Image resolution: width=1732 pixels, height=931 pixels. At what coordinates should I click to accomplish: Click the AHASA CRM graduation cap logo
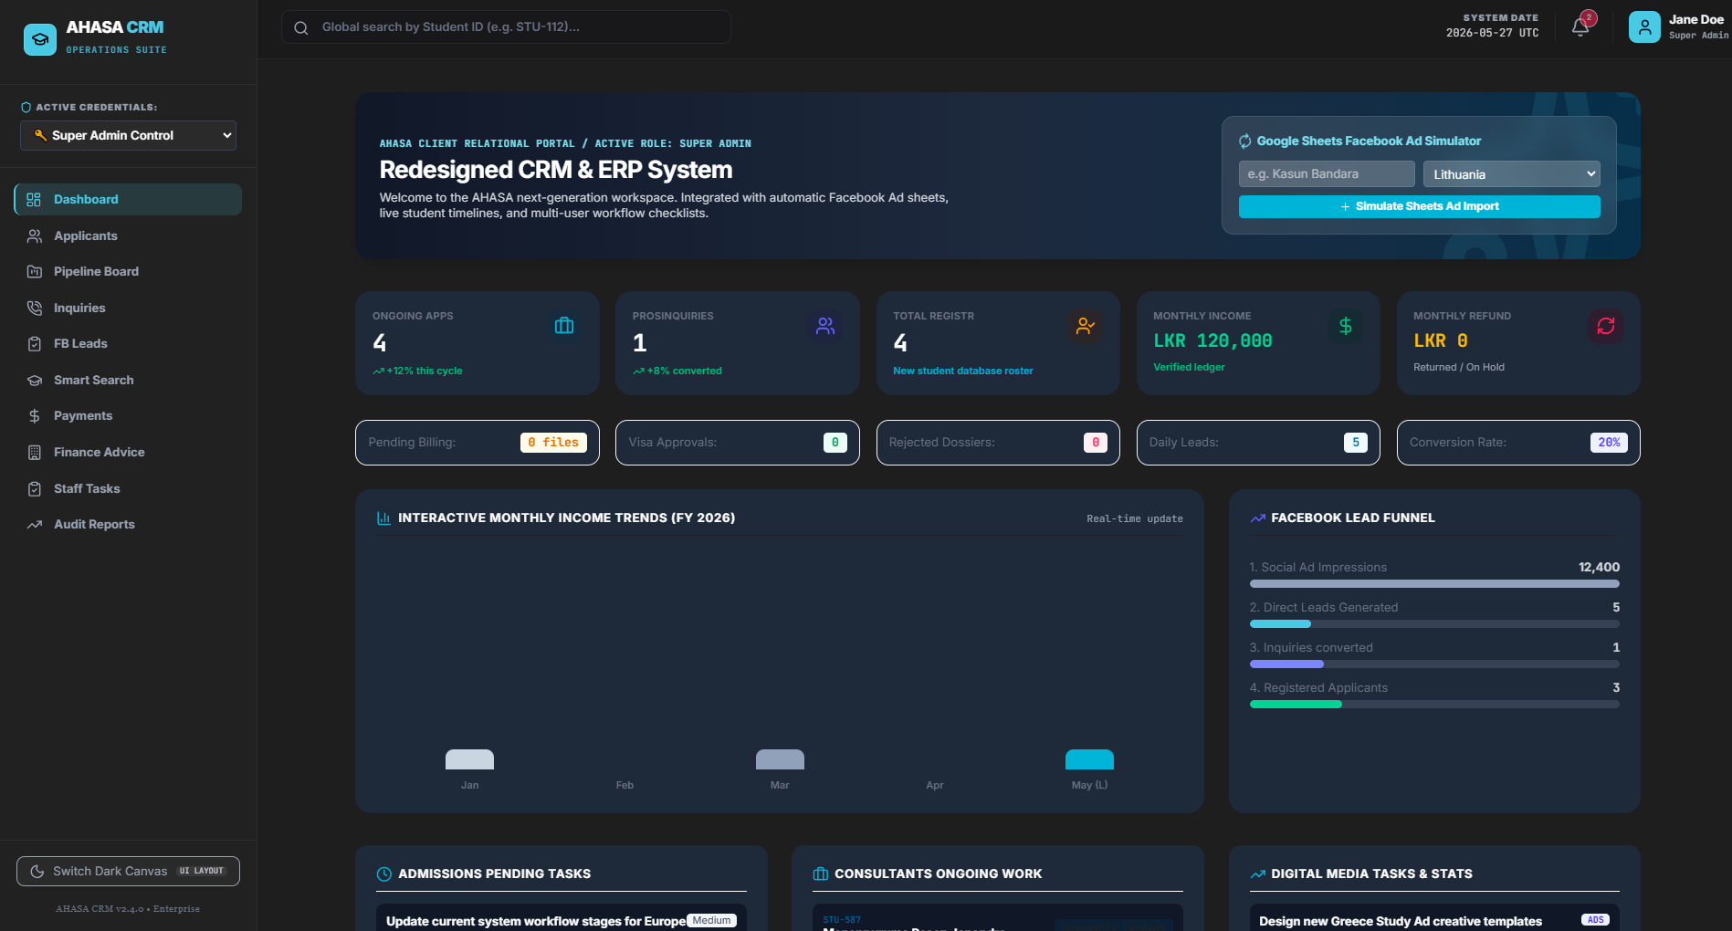(x=39, y=39)
